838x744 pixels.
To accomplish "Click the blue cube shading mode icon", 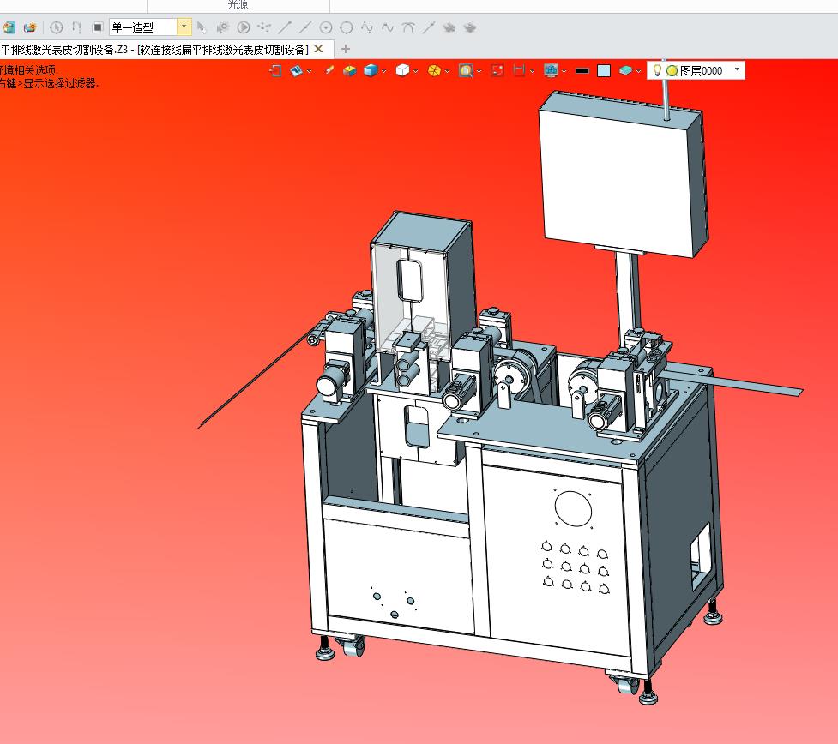I will [x=371, y=70].
